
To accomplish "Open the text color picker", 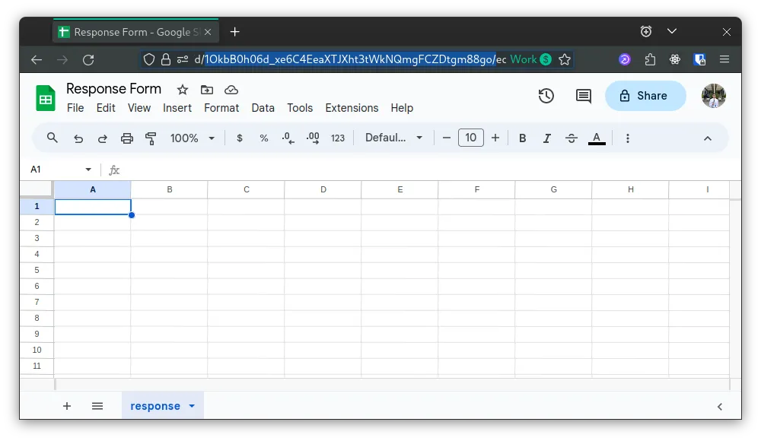I will tap(597, 138).
